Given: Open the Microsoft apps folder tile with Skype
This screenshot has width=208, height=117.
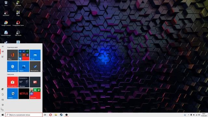Looking at the screenshot, I should pos(24,55).
